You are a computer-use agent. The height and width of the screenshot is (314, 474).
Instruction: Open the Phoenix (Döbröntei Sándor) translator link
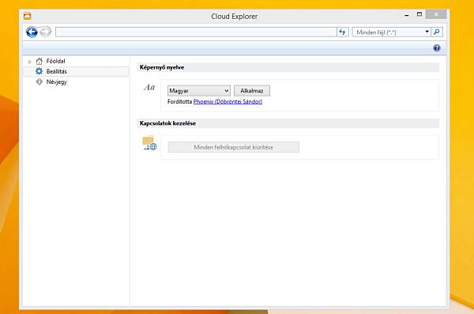(x=228, y=102)
